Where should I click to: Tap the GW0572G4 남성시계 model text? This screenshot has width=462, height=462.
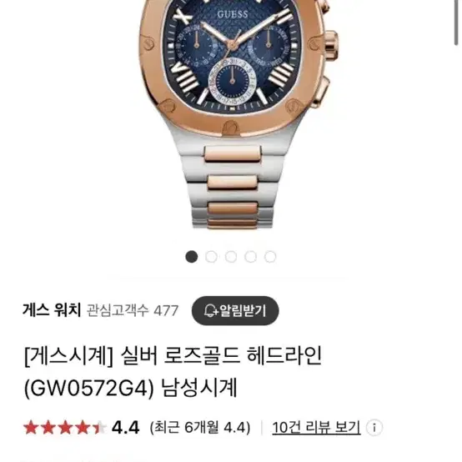[x=131, y=389]
